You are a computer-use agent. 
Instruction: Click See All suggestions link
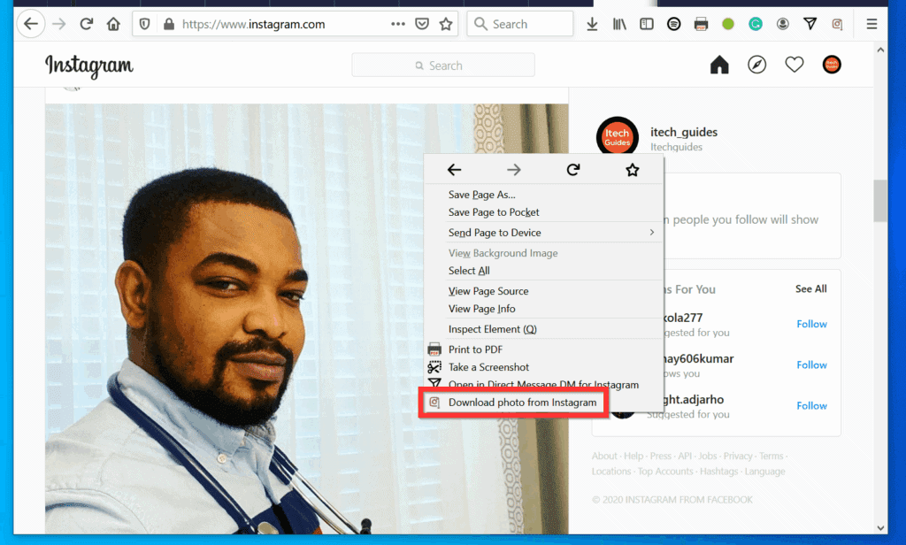coord(810,289)
